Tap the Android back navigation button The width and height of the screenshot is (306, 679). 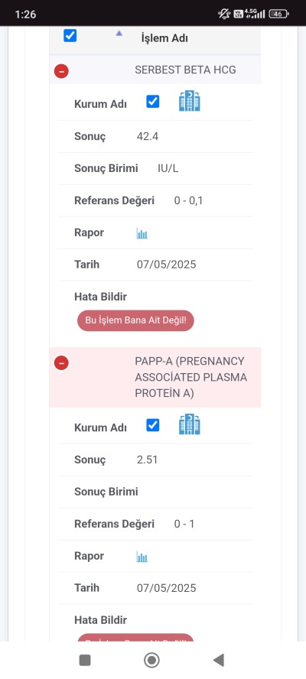point(219,660)
